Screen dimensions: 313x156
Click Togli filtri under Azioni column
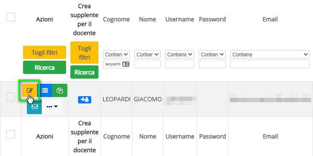(x=44, y=53)
